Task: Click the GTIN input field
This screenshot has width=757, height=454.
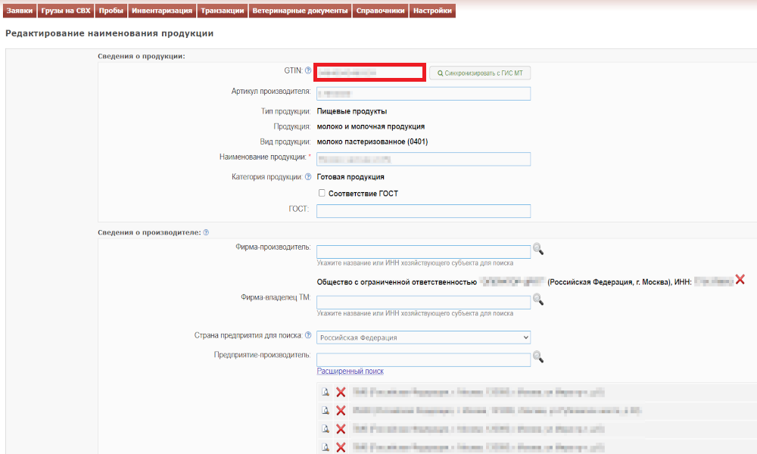Action: [x=370, y=73]
